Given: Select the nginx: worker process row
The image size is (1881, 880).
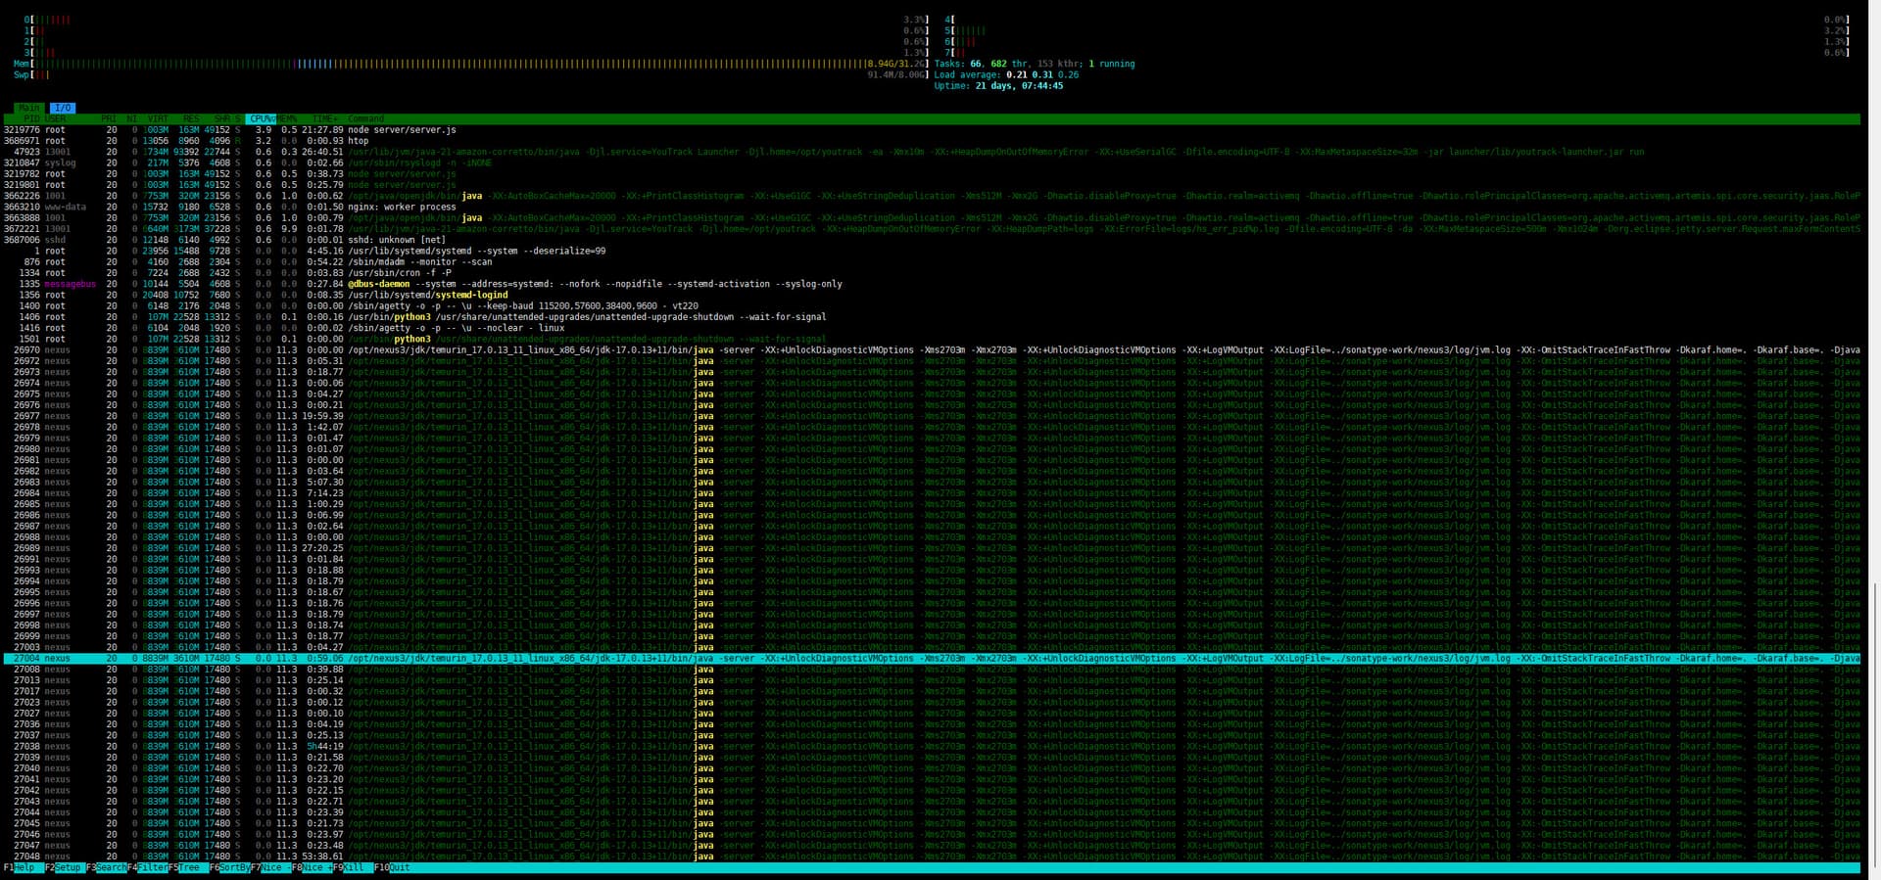Looking at the screenshot, I should pos(931,207).
